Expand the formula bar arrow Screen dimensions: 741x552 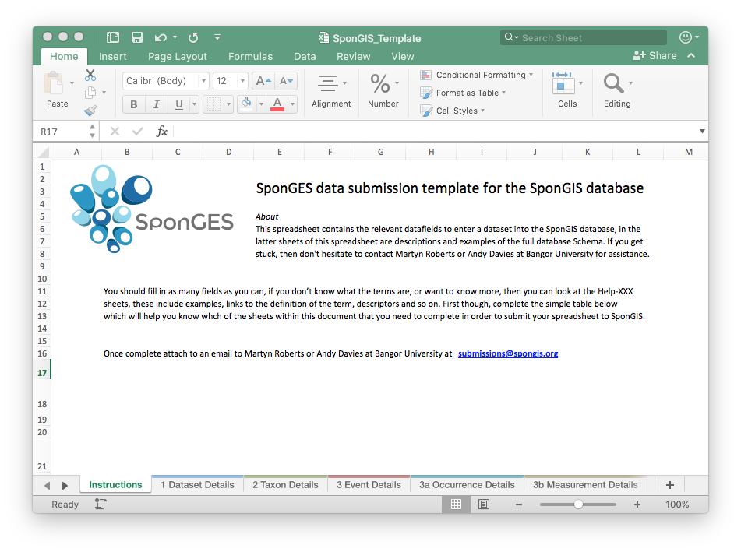point(702,132)
